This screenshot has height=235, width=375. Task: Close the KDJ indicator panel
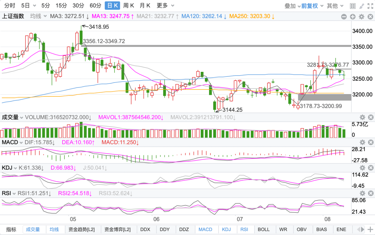371,168
